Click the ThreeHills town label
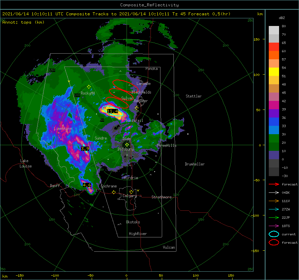The image size is (299, 280). 166,145
